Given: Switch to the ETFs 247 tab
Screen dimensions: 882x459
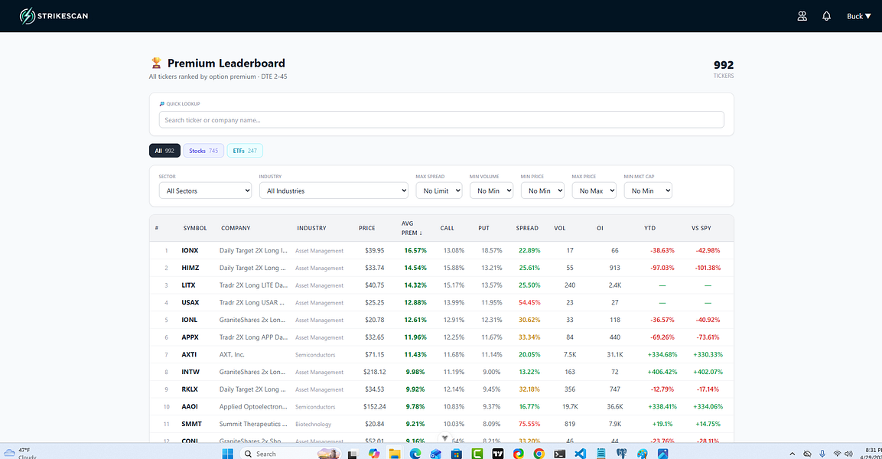Looking at the screenshot, I should (x=245, y=151).
